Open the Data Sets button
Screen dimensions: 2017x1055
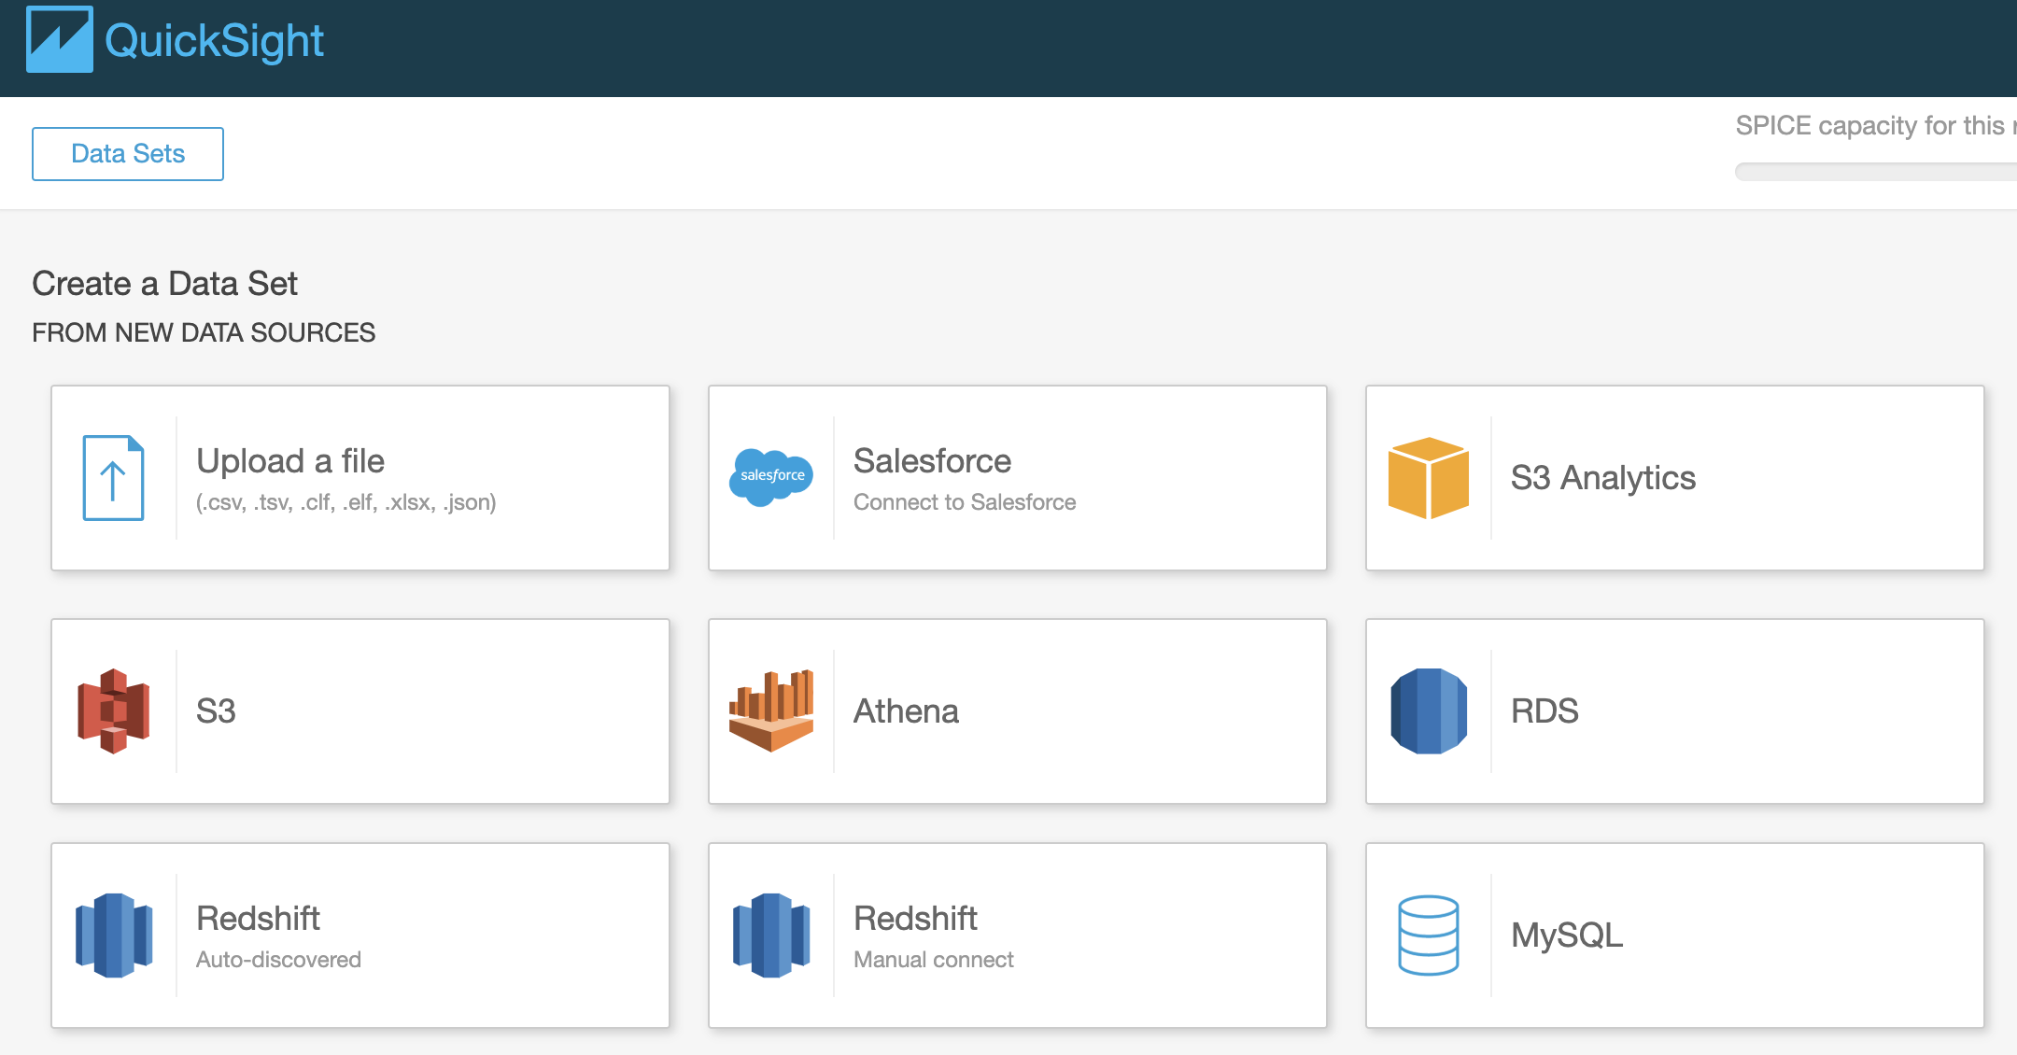(128, 154)
